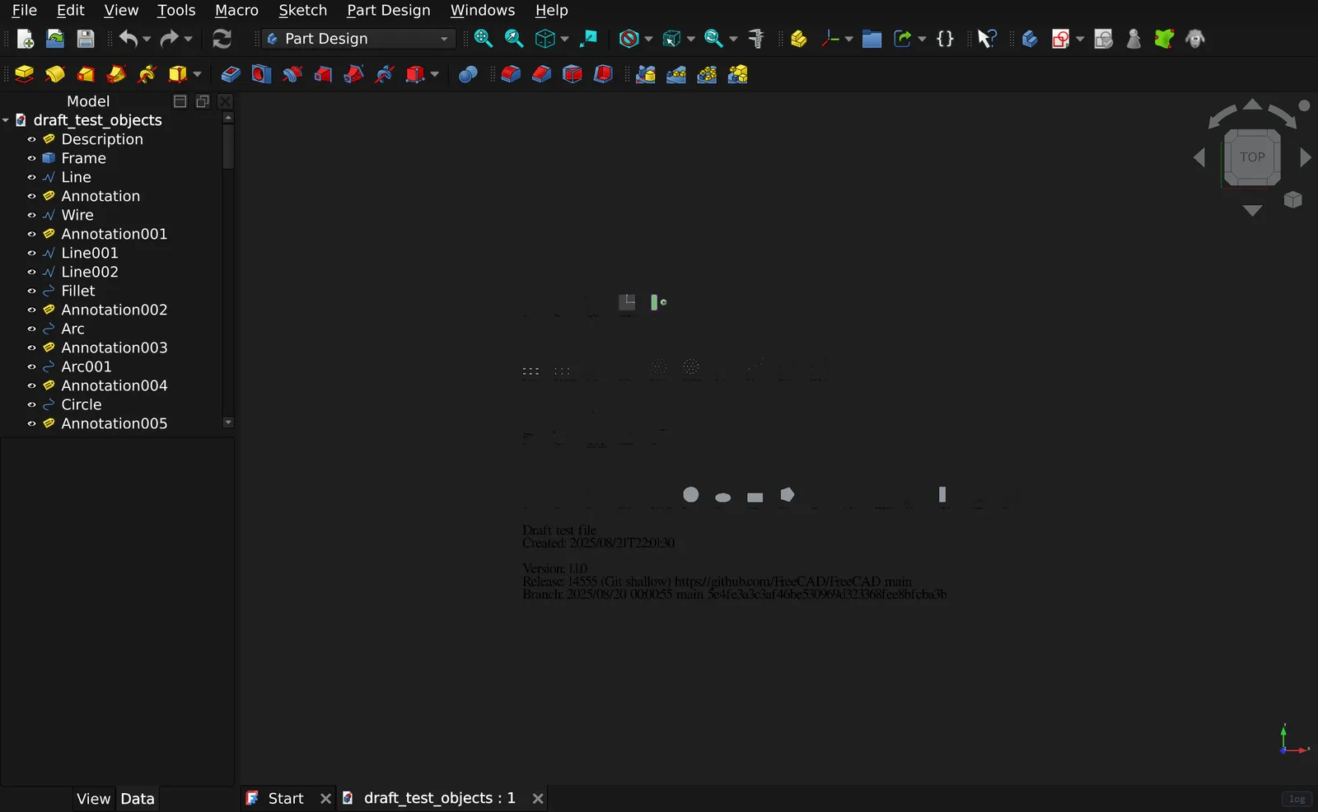
Task: Click the Undo arrow icon
Action: coord(128,39)
